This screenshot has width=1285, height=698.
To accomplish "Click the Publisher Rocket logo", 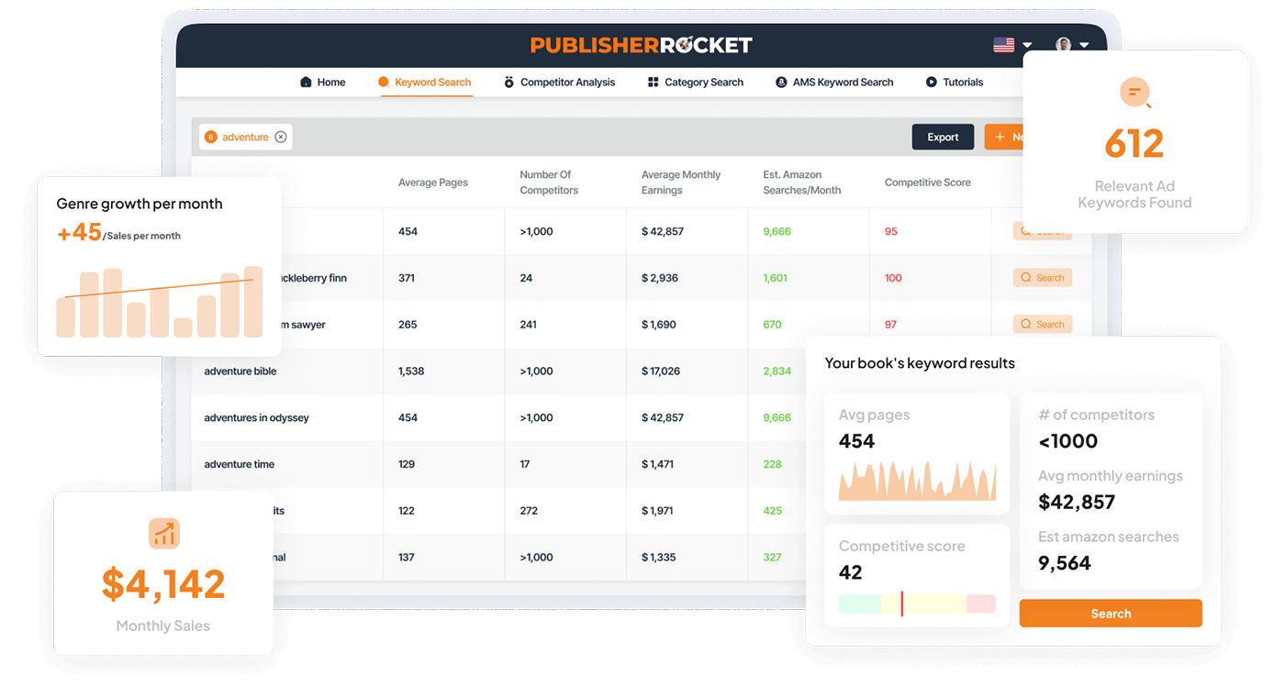I will click(x=641, y=44).
